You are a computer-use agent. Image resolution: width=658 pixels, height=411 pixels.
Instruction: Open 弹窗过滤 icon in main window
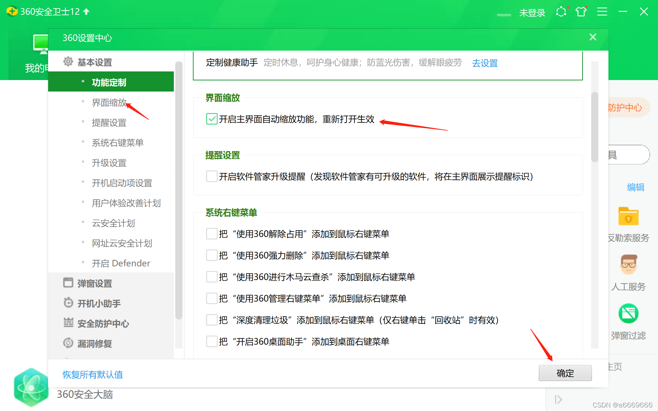629,313
